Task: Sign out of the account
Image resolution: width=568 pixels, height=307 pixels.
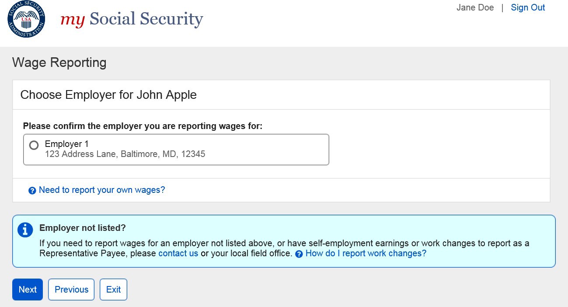Action: 528,7
